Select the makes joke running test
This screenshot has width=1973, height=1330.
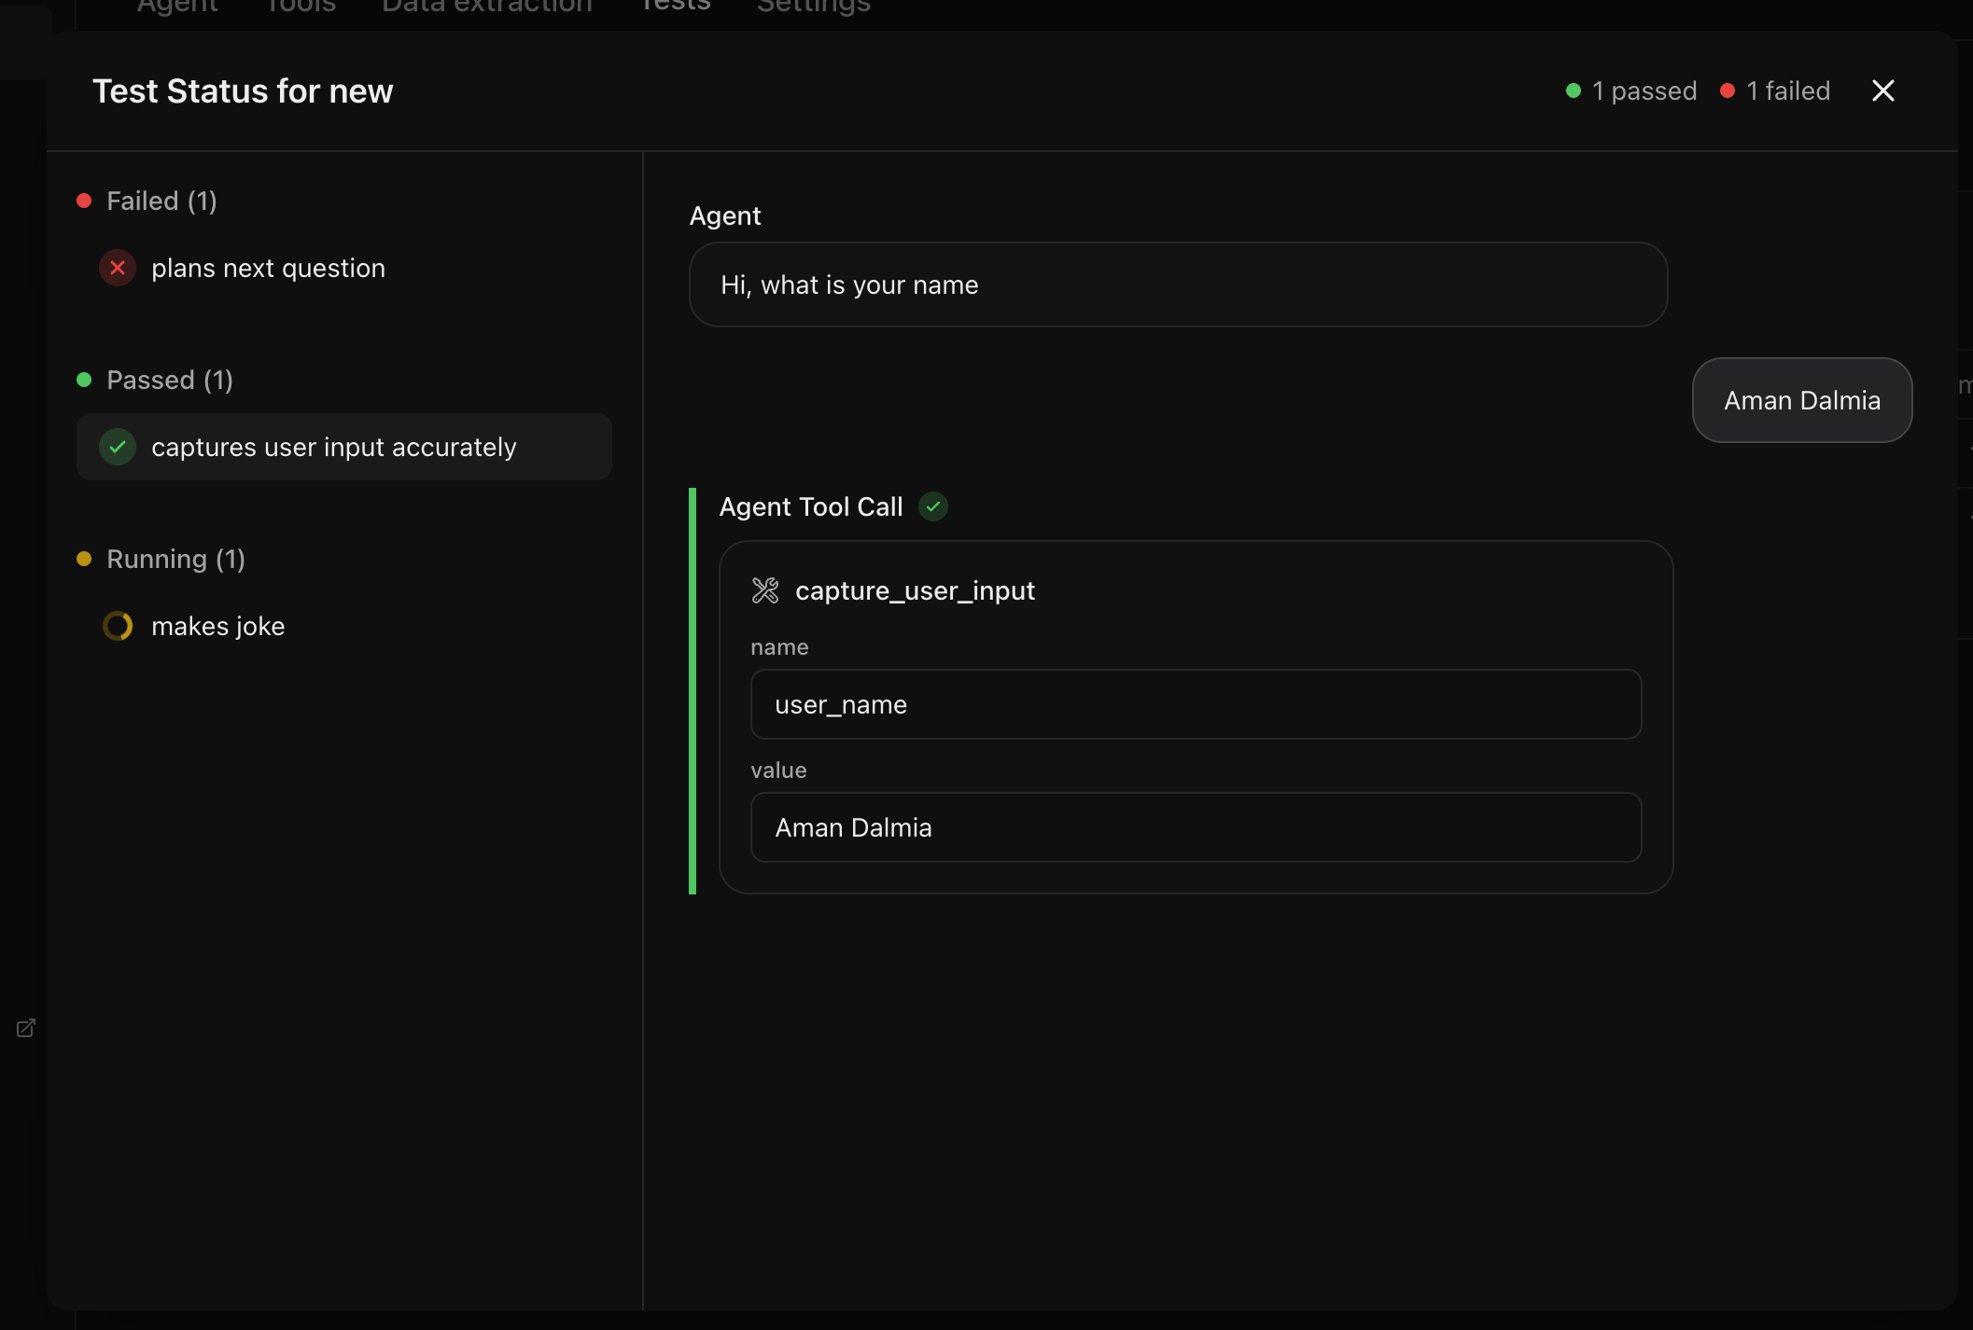pos(217,627)
